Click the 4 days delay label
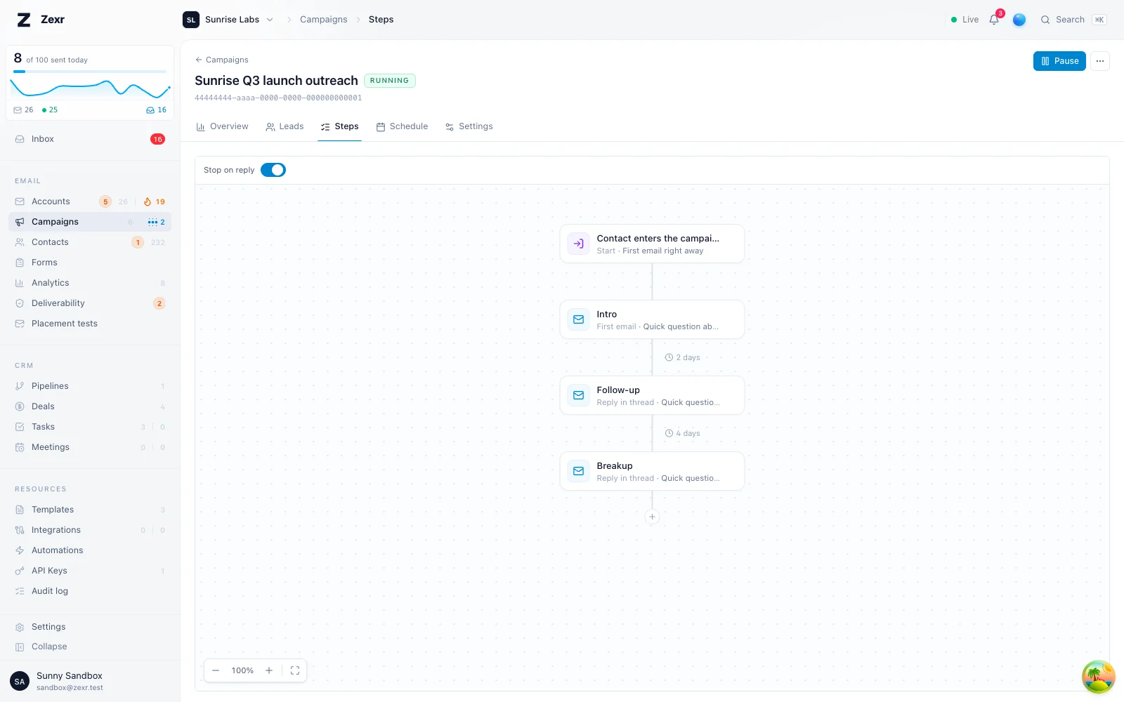Image resolution: width=1124 pixels, height=702 pixels. (x=683, y=433)
